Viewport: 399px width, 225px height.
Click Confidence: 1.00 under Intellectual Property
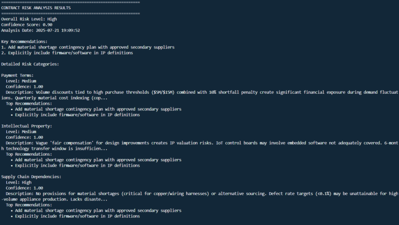(x=24, y=137)
